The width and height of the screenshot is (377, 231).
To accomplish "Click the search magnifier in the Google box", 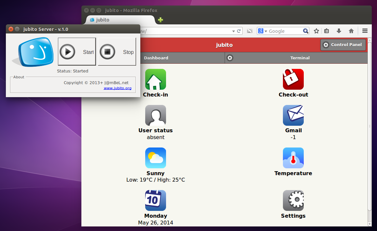I will (306, 31).
